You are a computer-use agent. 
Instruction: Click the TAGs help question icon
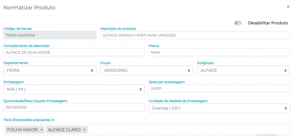53,120
